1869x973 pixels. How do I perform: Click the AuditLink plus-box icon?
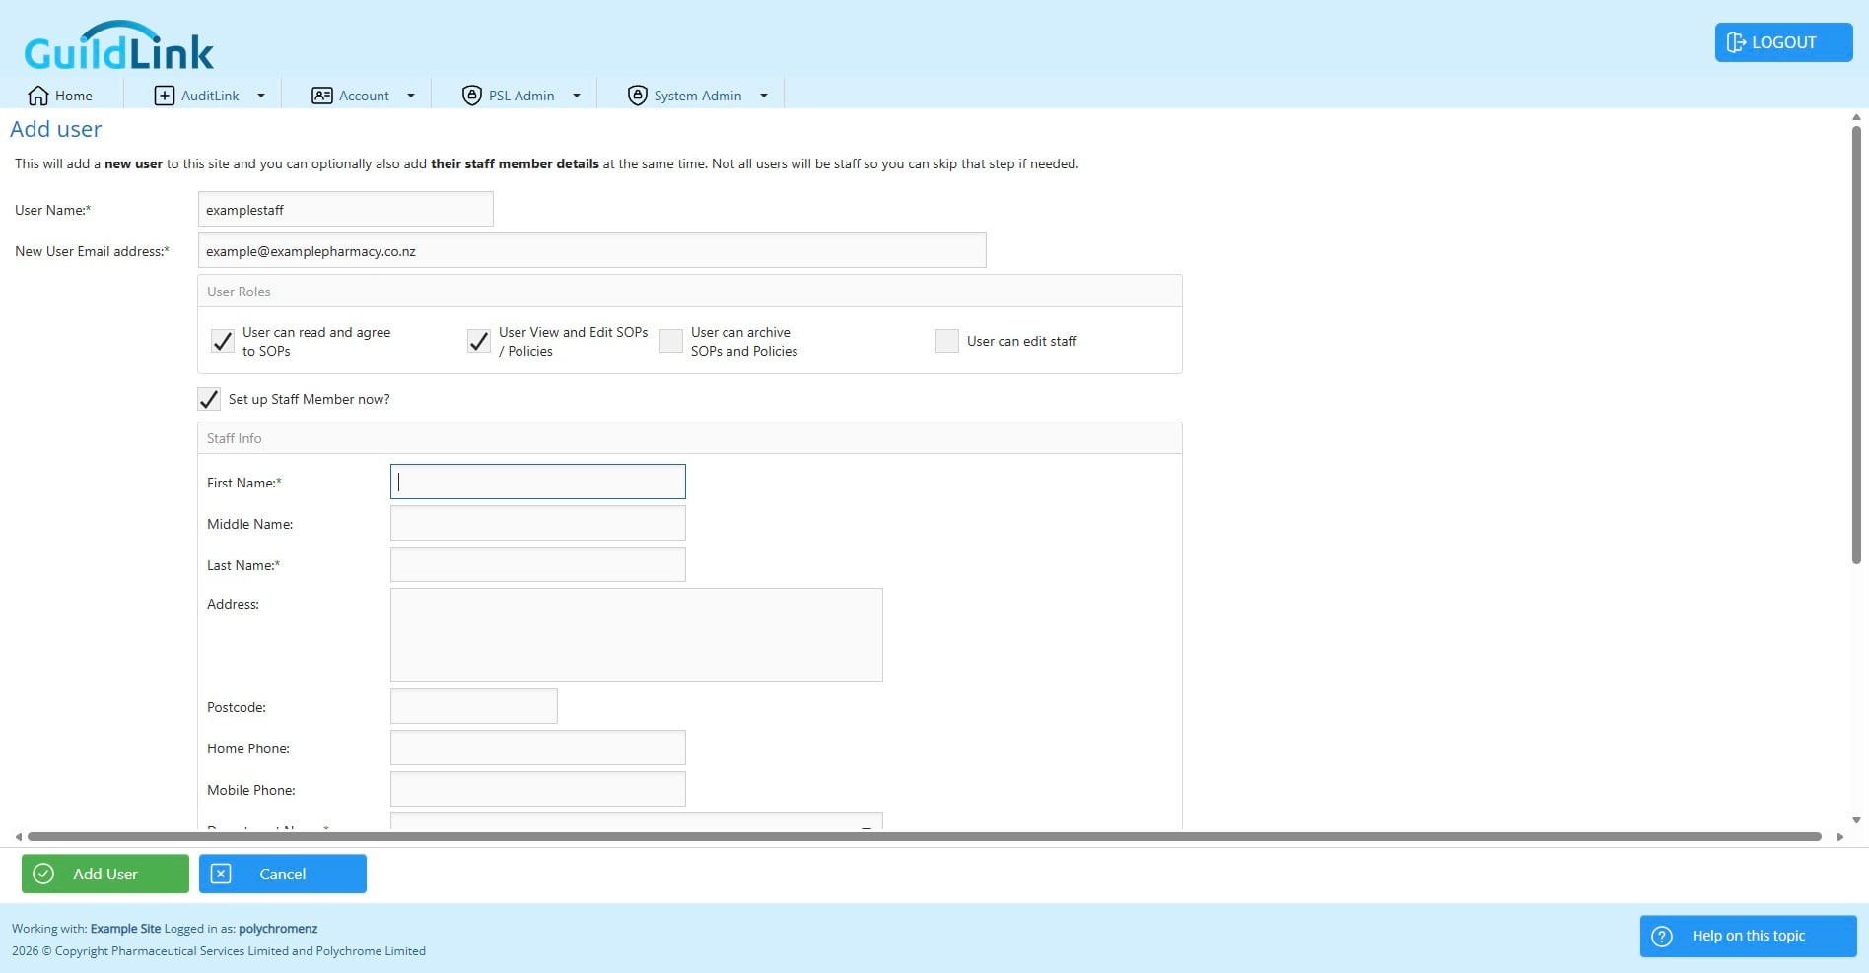pyautogui.click(x=165, y=96)
